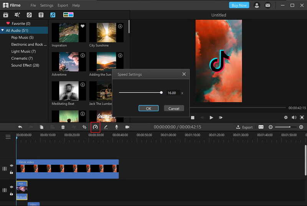307x206 pixels.
Task: Open the Media library tab icon
Action: 6,15
